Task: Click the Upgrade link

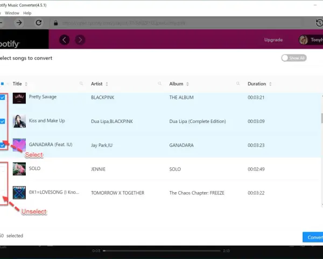Action: (x=273, y=39)
